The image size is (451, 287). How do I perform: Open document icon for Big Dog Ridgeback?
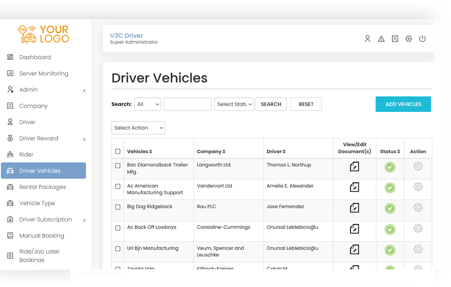point(354,208)
